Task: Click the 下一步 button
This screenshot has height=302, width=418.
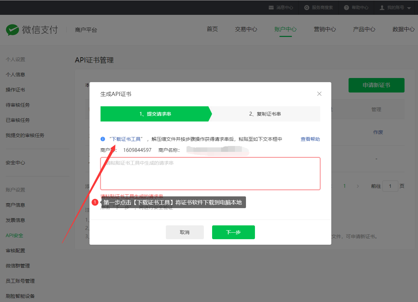Action: coord(234,232)
